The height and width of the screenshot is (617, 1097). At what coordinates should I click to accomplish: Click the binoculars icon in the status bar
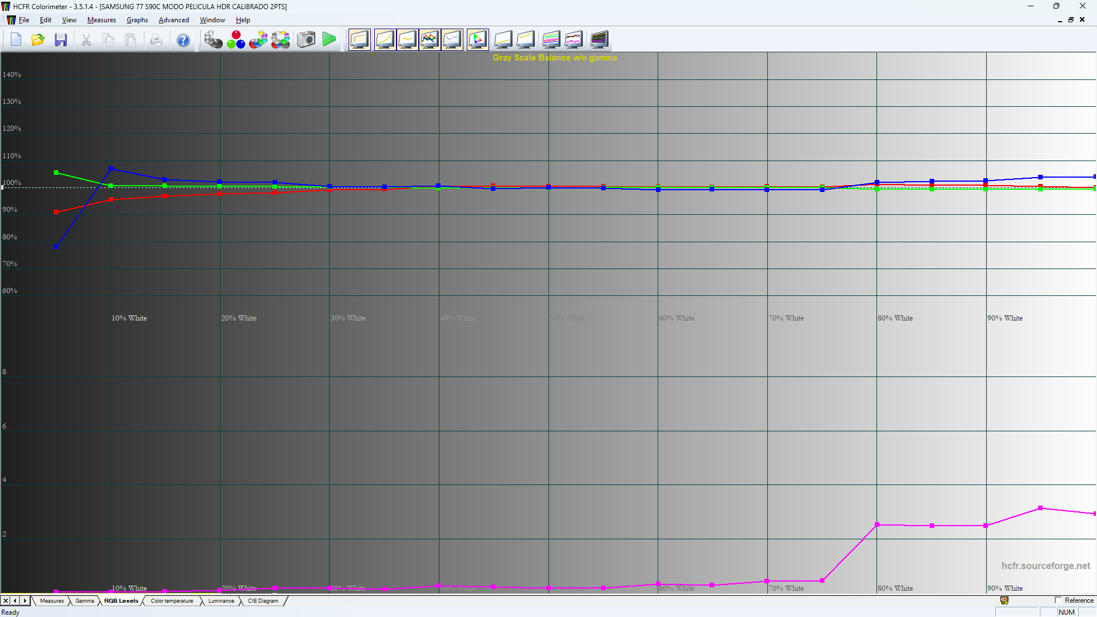[1004, 600]
